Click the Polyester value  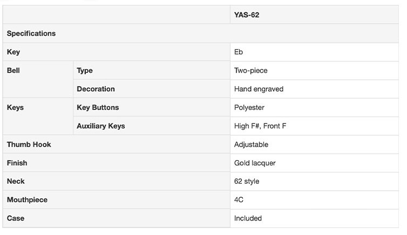[x=249, y=107]
